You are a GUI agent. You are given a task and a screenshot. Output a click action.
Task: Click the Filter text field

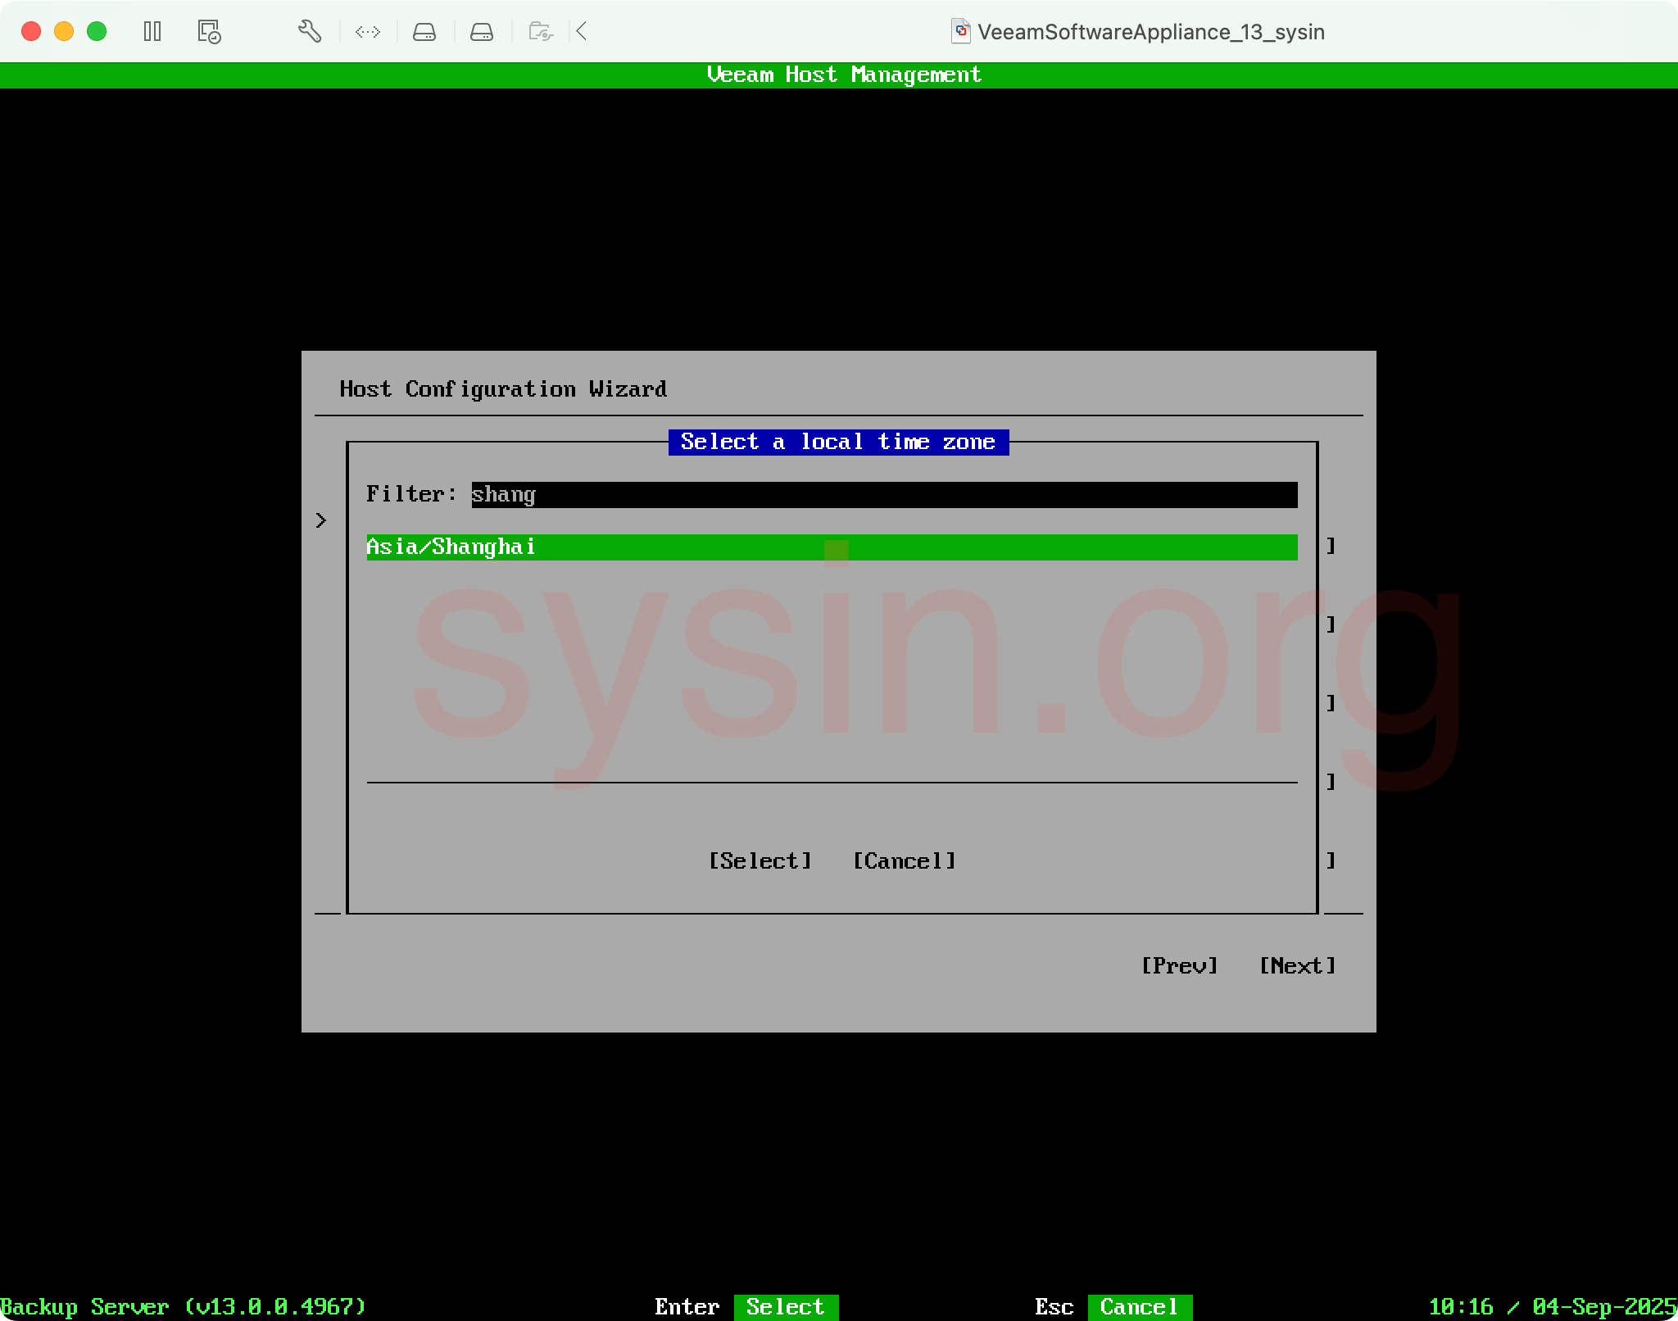click(x=883, y=495)
